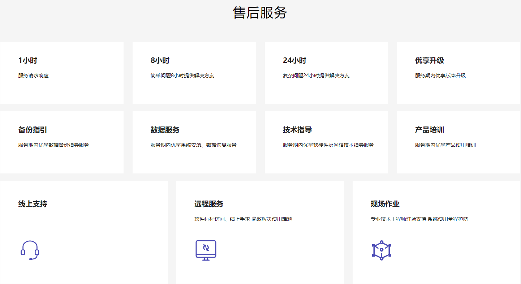The width and height of the screenshot is (521, 284).
Task: Click the 现场作业 heading
Action: (x=385, y=204)
